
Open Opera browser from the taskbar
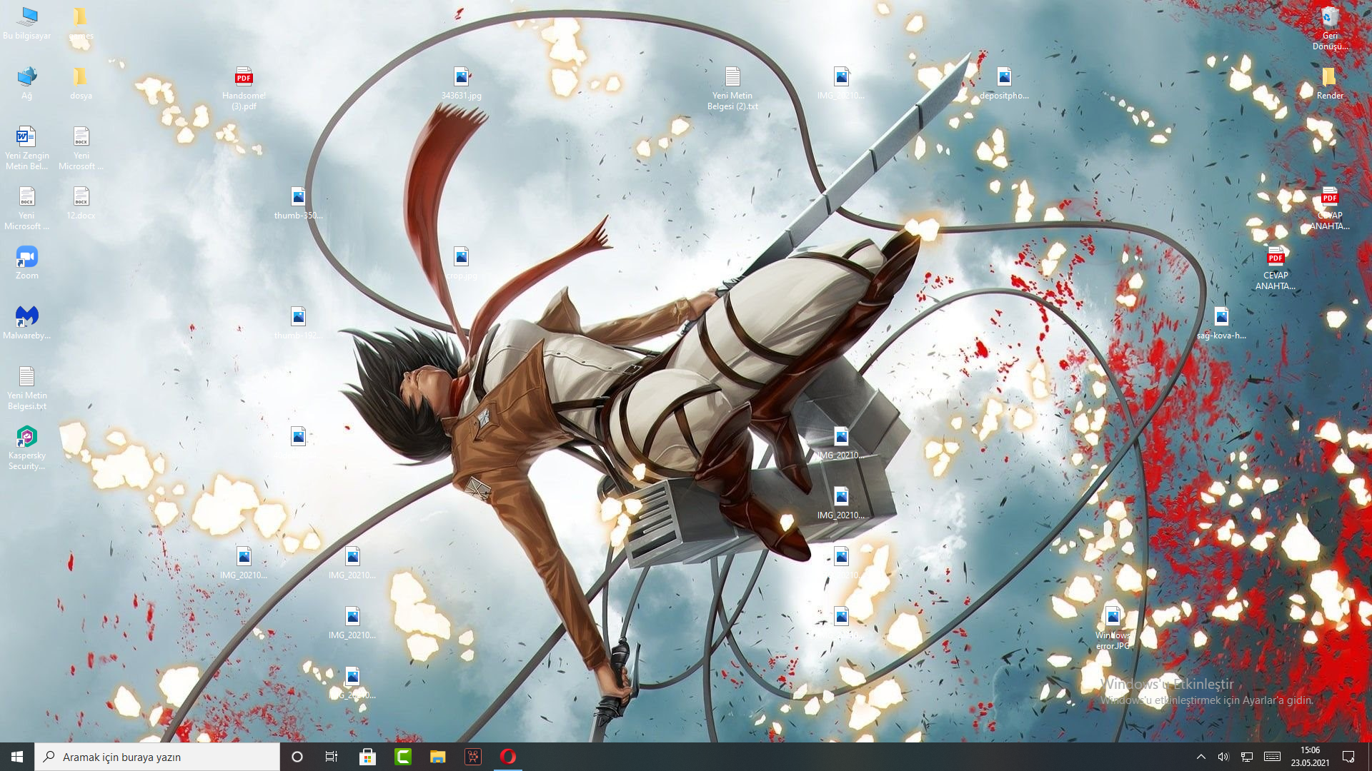coord(508,756)
